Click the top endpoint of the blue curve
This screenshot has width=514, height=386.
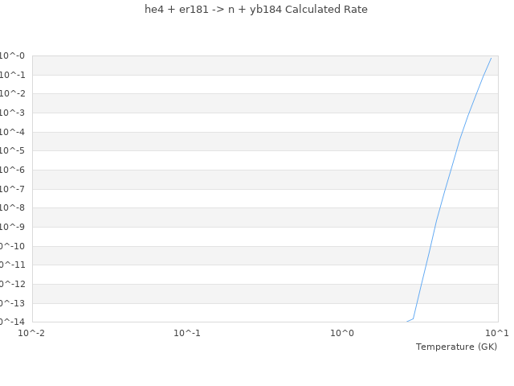pyautogui.click(x=491, y=58)
